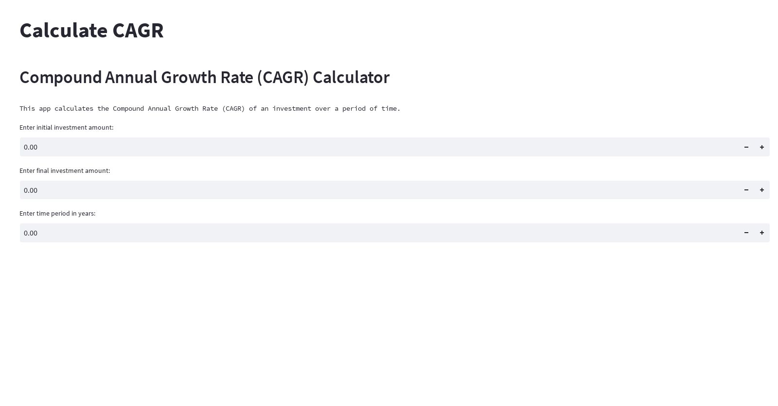Click the minus stepper for final investment amount

pyautogui.click(x=746, y=190)
